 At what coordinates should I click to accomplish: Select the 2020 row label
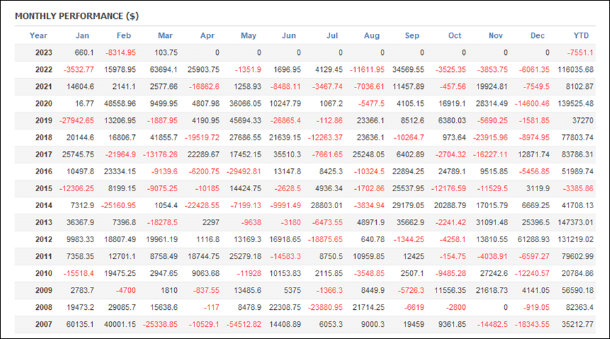[x=43, y=104]
